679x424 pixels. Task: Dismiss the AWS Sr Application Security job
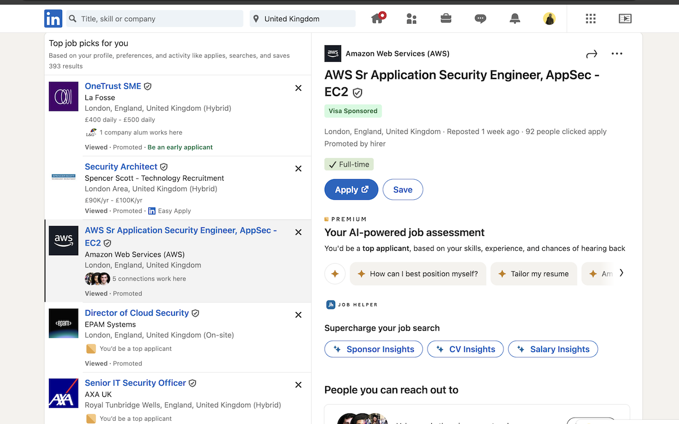tap(298, 232)
